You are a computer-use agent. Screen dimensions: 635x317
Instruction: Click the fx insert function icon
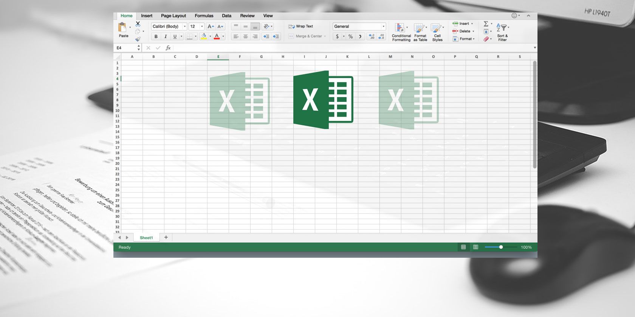pyautogui.click(x=168, y=48)
